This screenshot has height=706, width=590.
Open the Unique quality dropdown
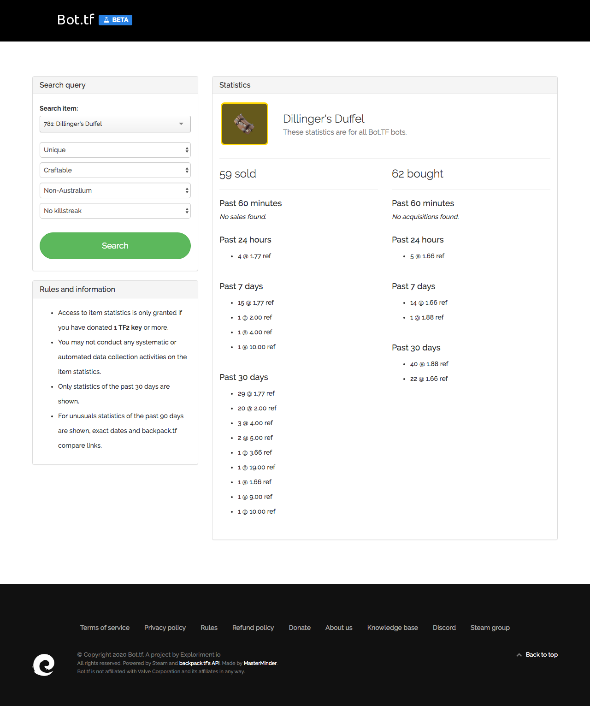pos(115,150)
